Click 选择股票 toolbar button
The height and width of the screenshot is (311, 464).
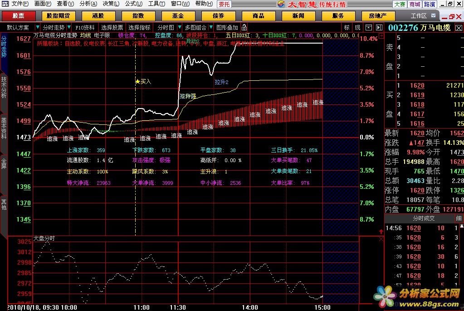pos(112,28)
